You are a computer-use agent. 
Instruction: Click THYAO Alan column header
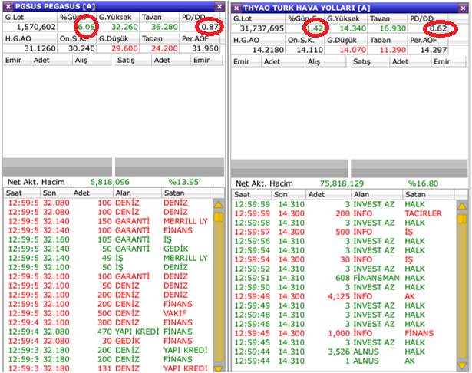click(377, 194)
